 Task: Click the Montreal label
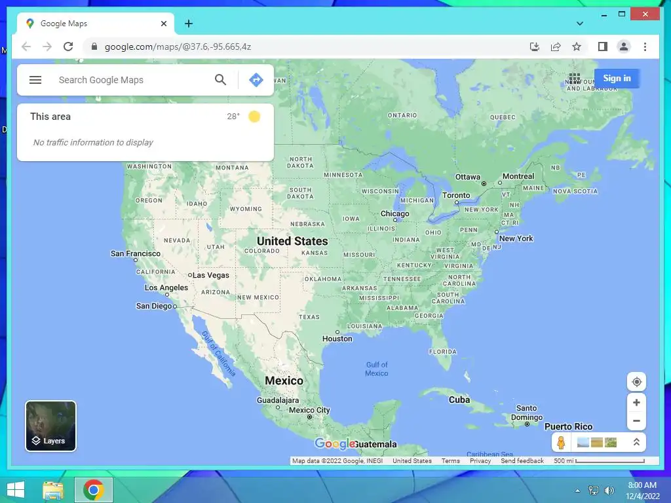[x=518, y=176]
